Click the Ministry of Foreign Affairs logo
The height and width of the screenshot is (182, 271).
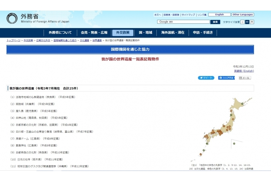(12, 18)
